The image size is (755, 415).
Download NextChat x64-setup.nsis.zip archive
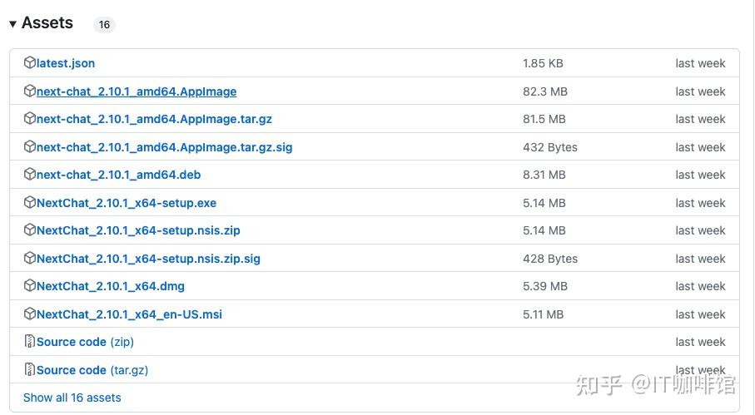click(x=138, y=230)
